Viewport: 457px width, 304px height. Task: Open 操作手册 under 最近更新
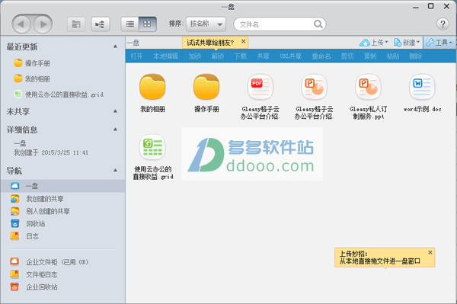pyautogui.click(x=32, y=63)
